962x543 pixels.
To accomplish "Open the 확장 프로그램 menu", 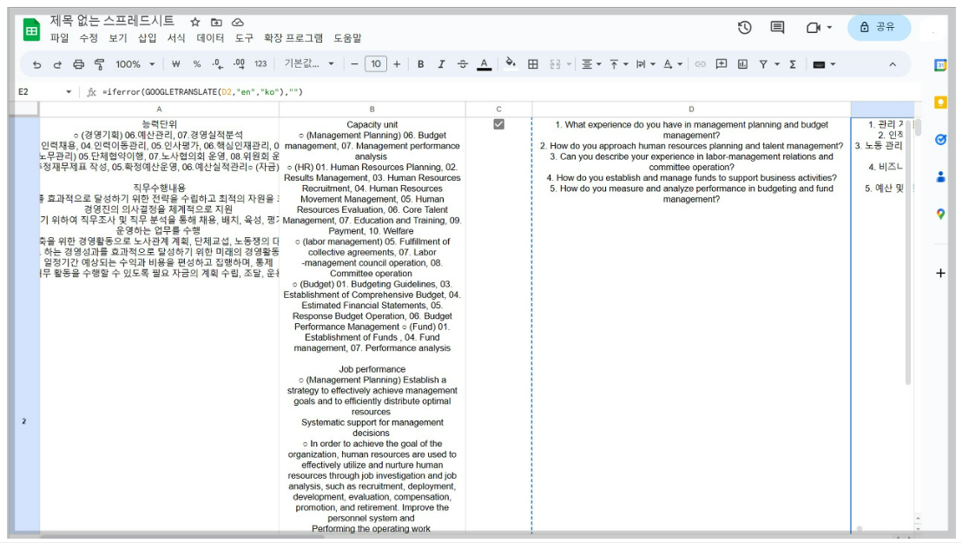I will point(293,38).
